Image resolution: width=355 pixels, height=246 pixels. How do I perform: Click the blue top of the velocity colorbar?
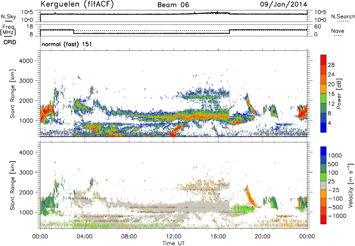(x=323, y=151)
